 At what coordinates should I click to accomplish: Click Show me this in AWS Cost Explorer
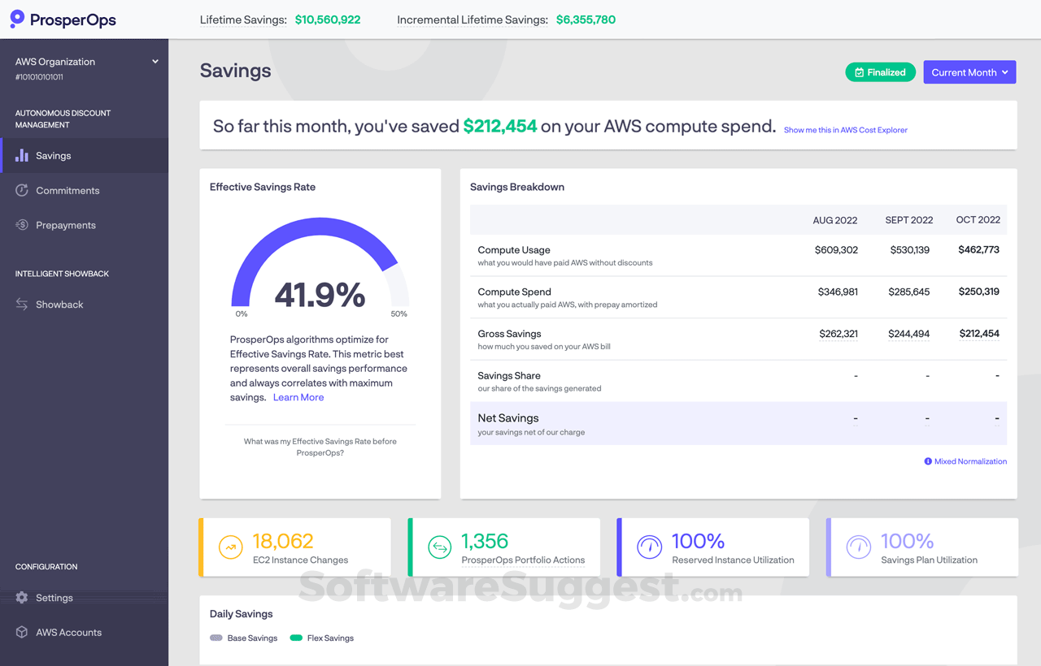coord(845,129)
